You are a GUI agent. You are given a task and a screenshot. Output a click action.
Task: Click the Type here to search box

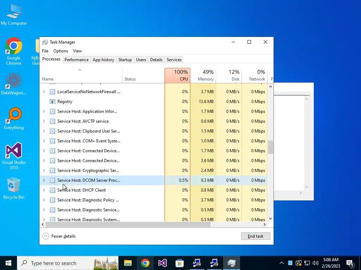point(68,263)
